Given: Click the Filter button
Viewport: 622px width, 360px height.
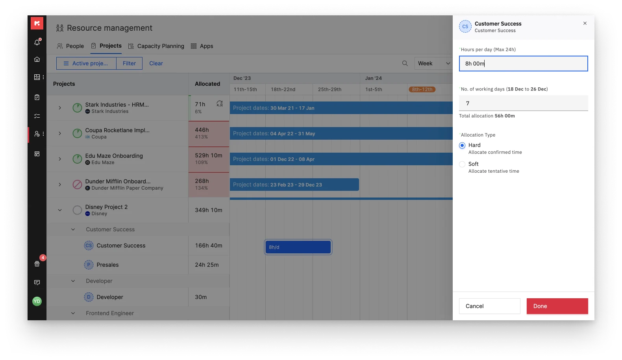Looking at the screenshot, I should pyautogui.click(x=129, y=63).
